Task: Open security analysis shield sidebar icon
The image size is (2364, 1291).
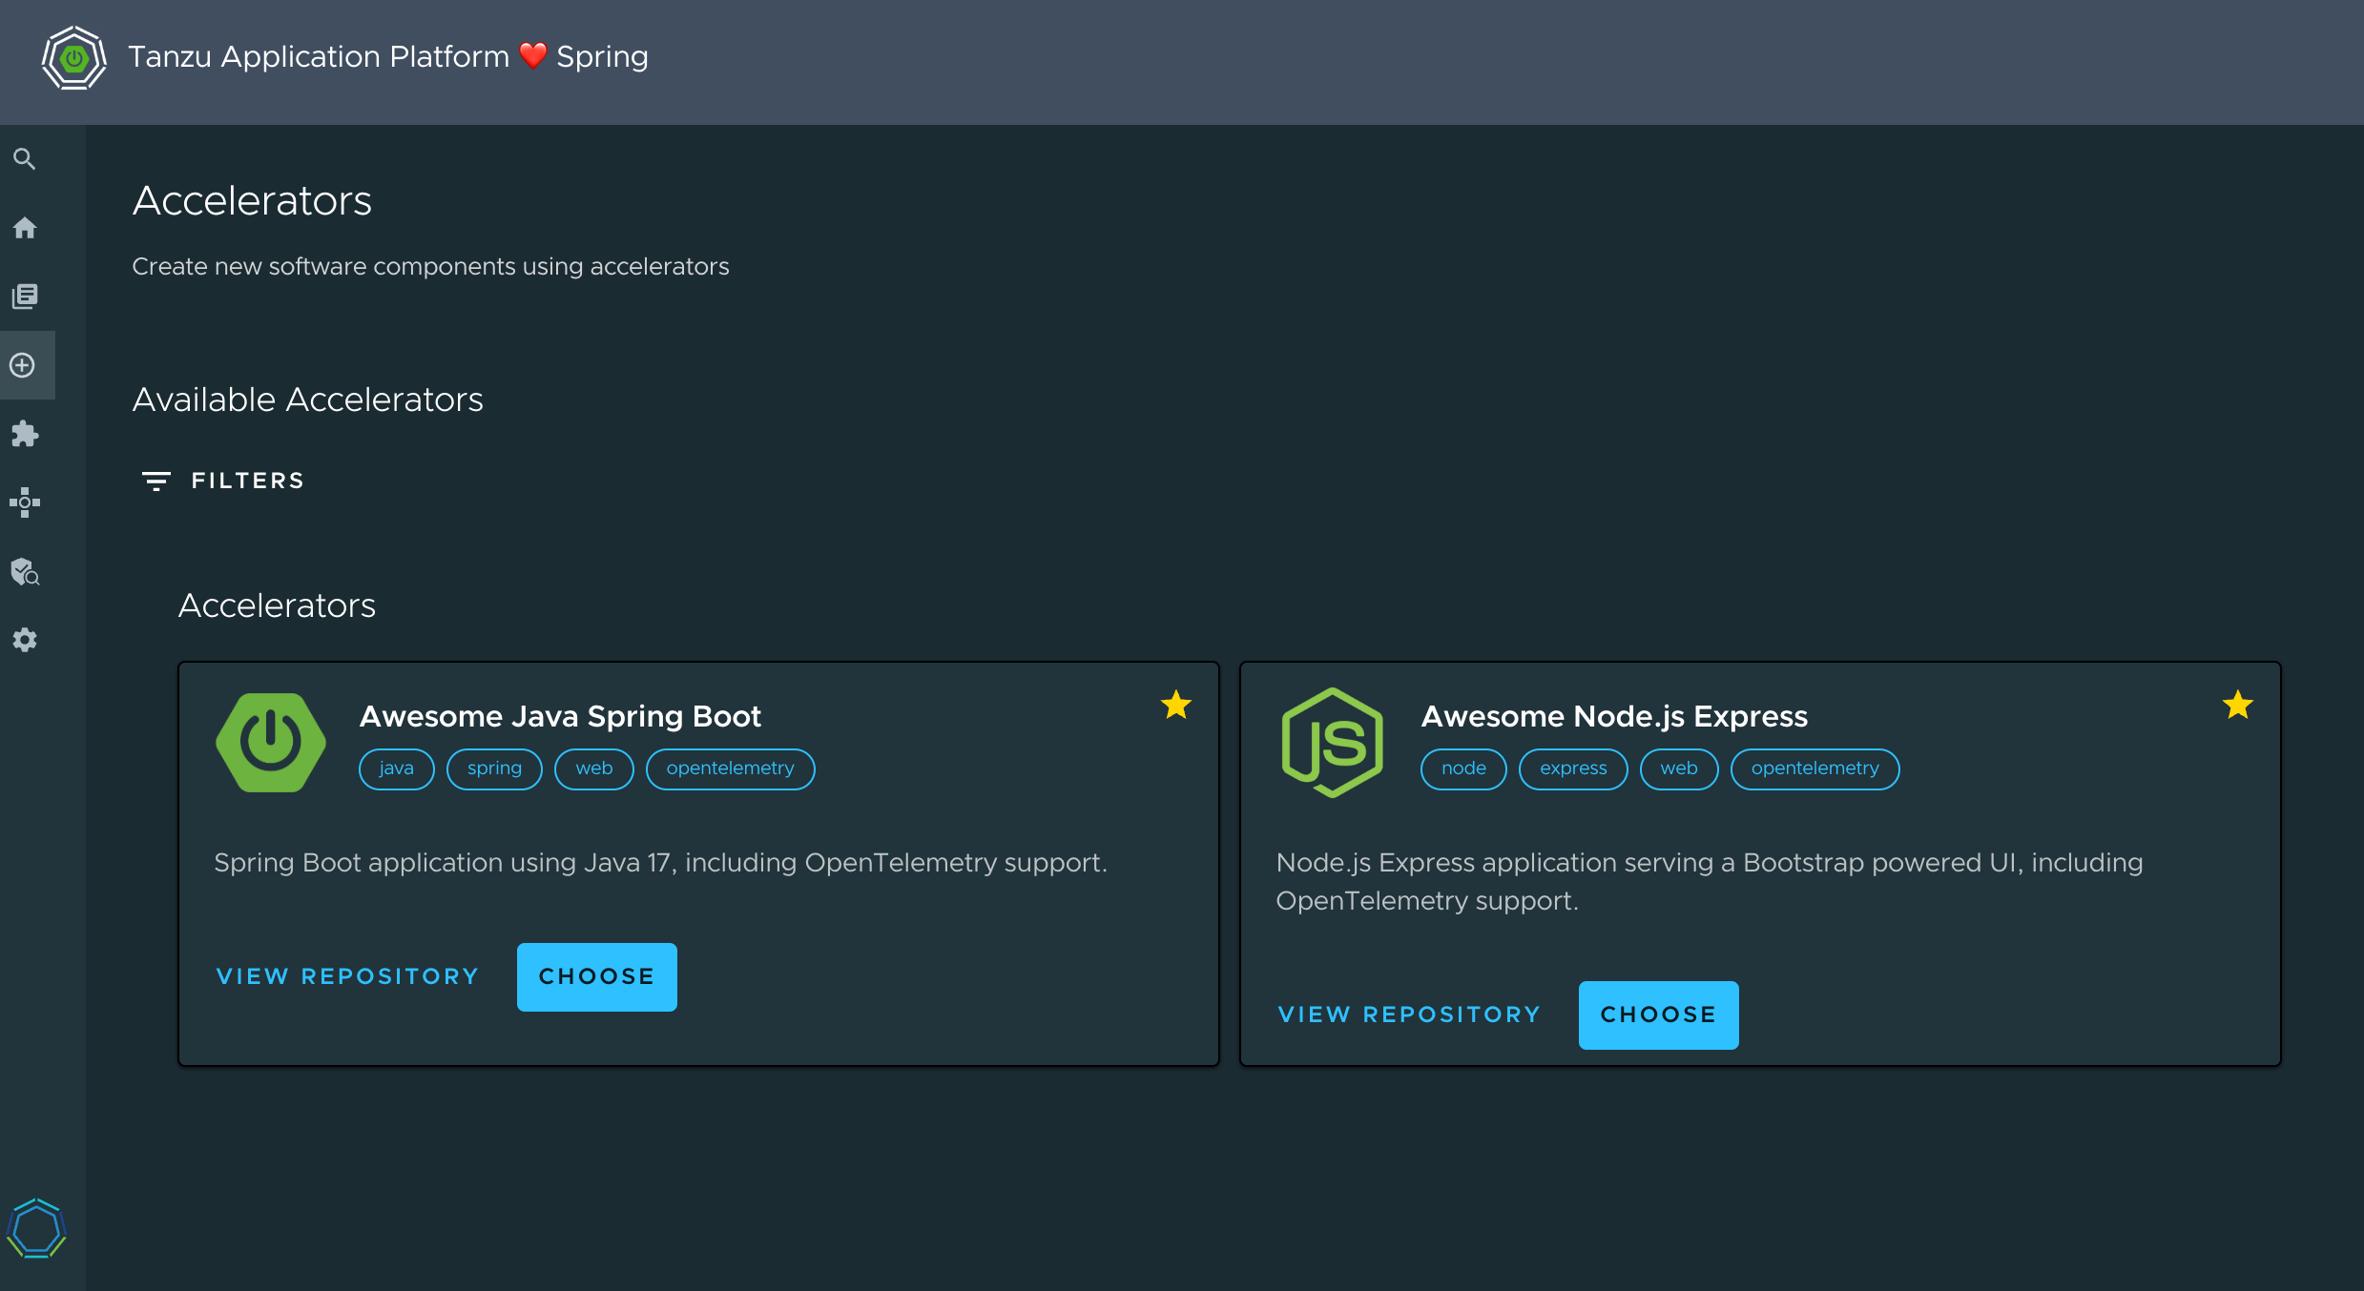Action: pyautogui.click(x=25, y=571)
